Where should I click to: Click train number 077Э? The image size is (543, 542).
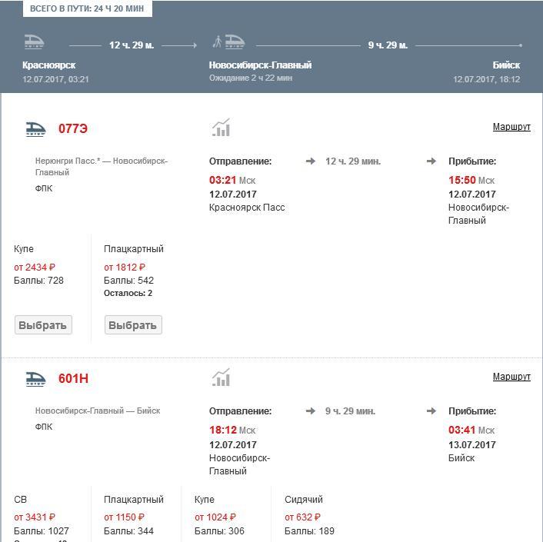tap(73, 128)
